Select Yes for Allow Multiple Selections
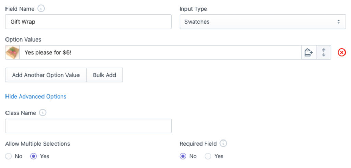 pyautogui.click(x=34, y=156)
